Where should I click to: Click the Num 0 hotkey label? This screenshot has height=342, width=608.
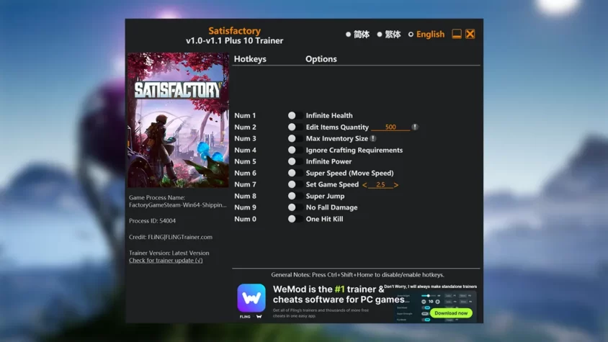point(245,219)
